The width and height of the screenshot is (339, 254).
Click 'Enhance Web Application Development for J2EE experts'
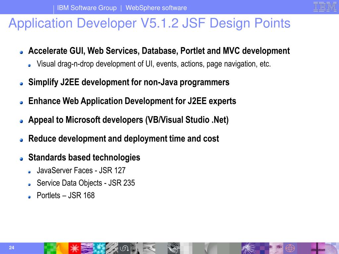click(x=132, y=101)
